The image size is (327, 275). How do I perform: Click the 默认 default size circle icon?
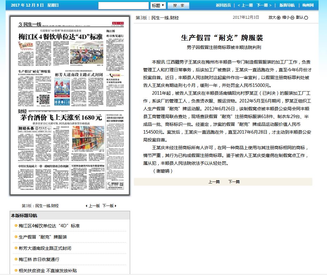pyautogui.click(x=306, y=18)
